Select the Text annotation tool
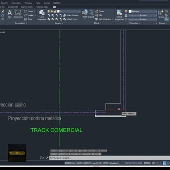The height and width of the screenshot is (170, 170). (x=10, y=15)
